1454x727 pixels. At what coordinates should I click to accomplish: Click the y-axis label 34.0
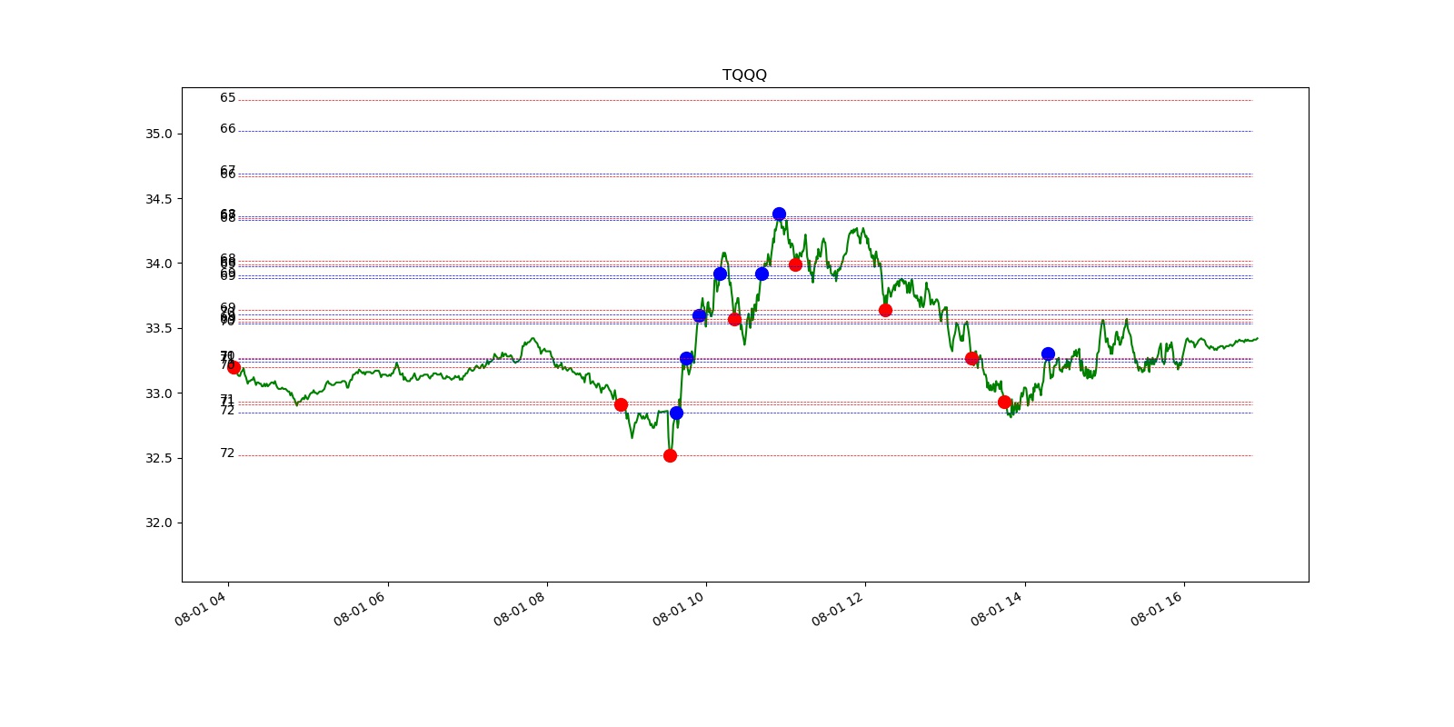pos(158,264)
